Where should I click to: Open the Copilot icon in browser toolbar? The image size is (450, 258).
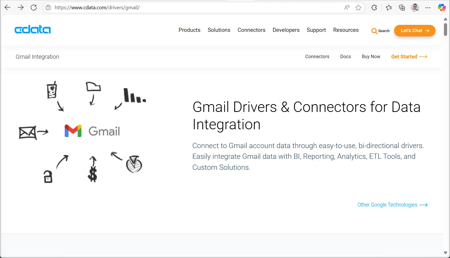click(x=442, y=8)
